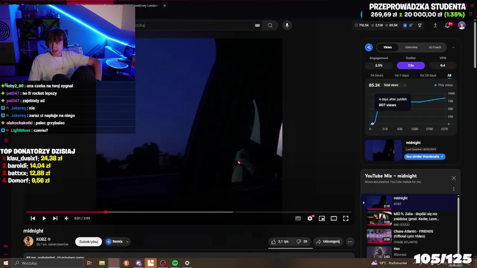Click the 710.5K watch-time stat

tap(362, 25)
